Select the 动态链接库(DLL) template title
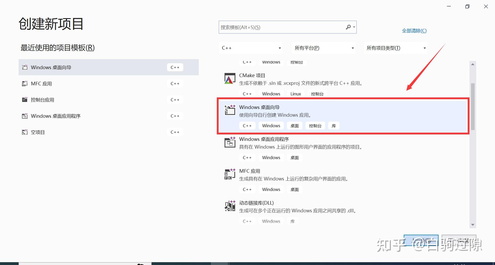The height and width of the screenshot is (265, 495). (257, 203)
